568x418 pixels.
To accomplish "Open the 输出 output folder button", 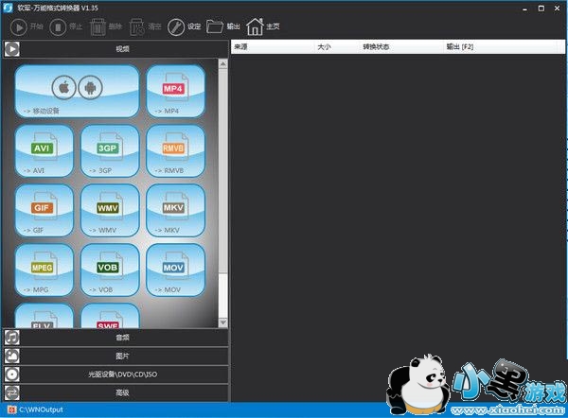I will (x=223, y=26).
